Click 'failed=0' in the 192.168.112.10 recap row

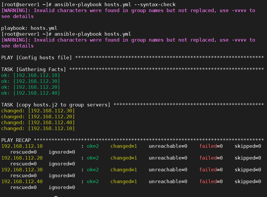(x=211, y=146)
